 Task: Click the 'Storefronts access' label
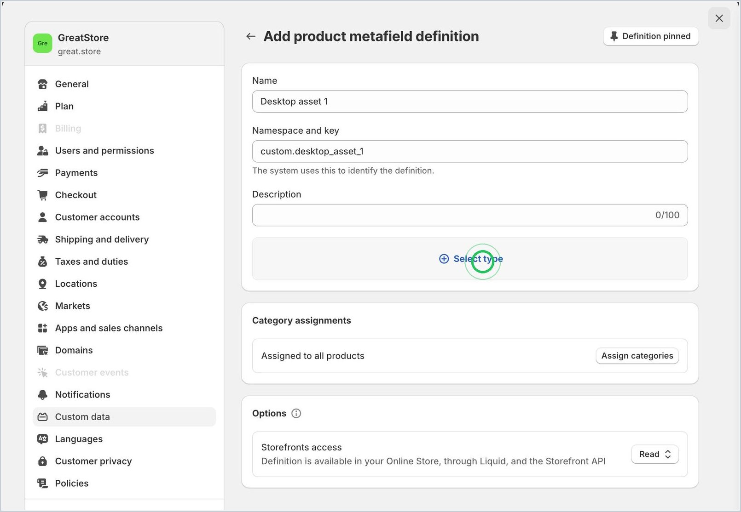pyautogui.click(x=301, y=447)
